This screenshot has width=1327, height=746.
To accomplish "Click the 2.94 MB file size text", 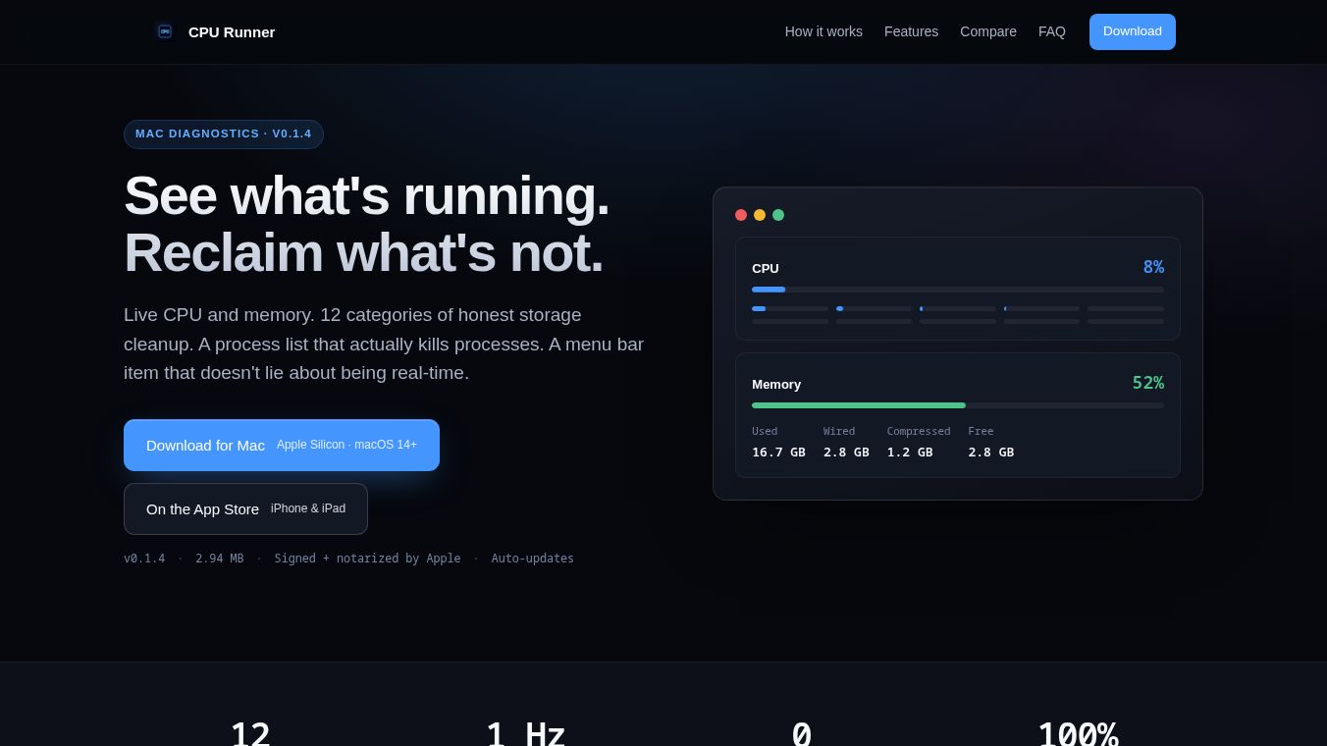I will click(x=220, y=559).
